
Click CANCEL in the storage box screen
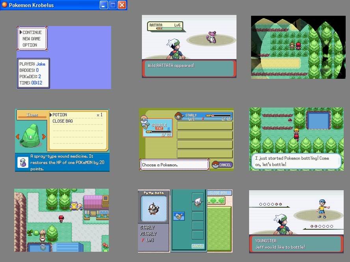197,246
